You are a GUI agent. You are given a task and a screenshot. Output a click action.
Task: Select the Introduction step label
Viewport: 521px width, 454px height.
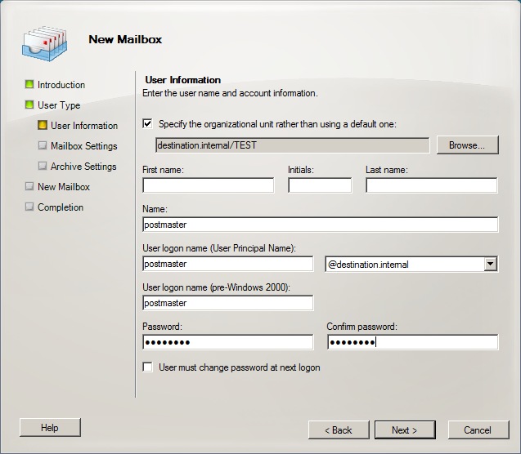pos(61,85)
